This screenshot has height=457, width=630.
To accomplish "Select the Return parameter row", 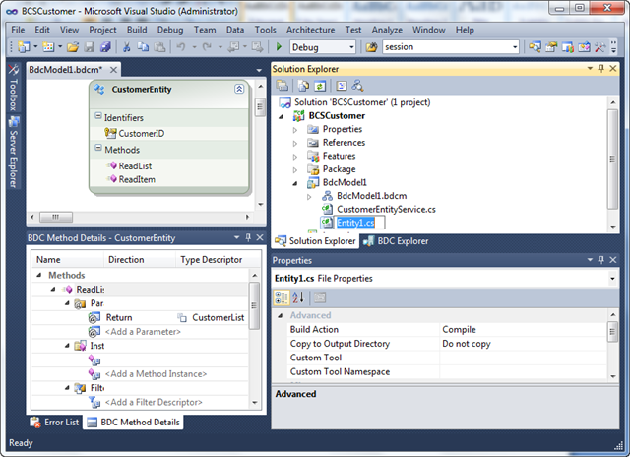I will click(141, 317).
